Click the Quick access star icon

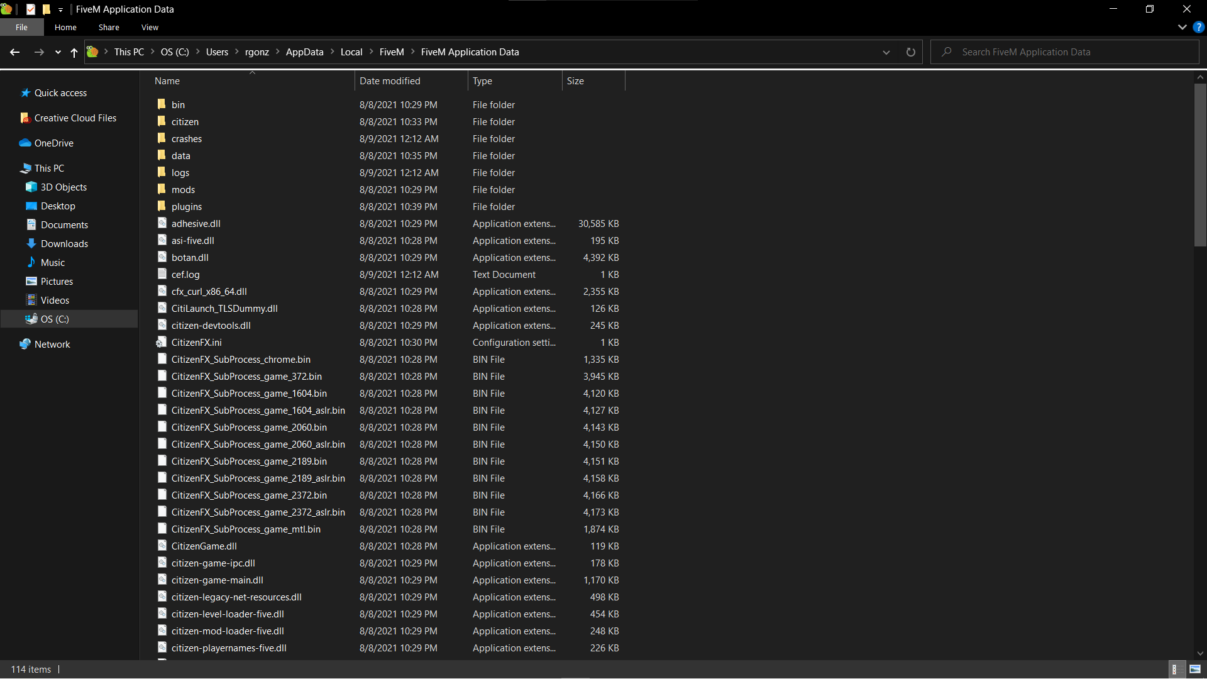pyautogui.click(x=26, y=92)
